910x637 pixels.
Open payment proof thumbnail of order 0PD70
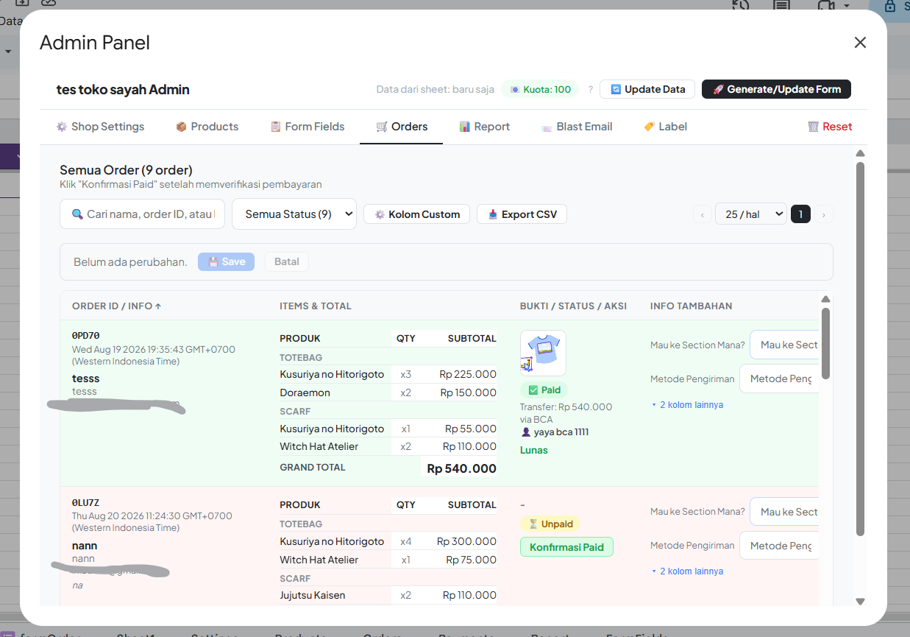click(x=543, y=353)
